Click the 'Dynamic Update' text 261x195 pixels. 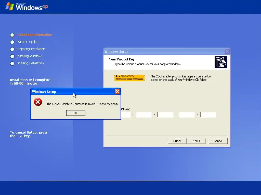pos(28,42)
